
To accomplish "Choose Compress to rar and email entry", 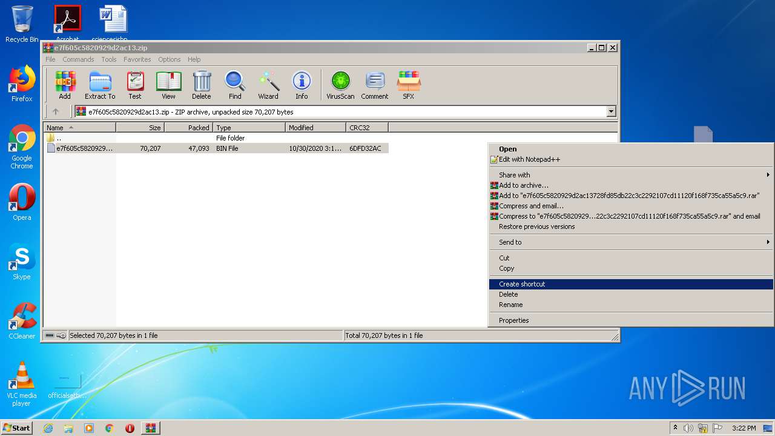I will (x=631, y=216).
